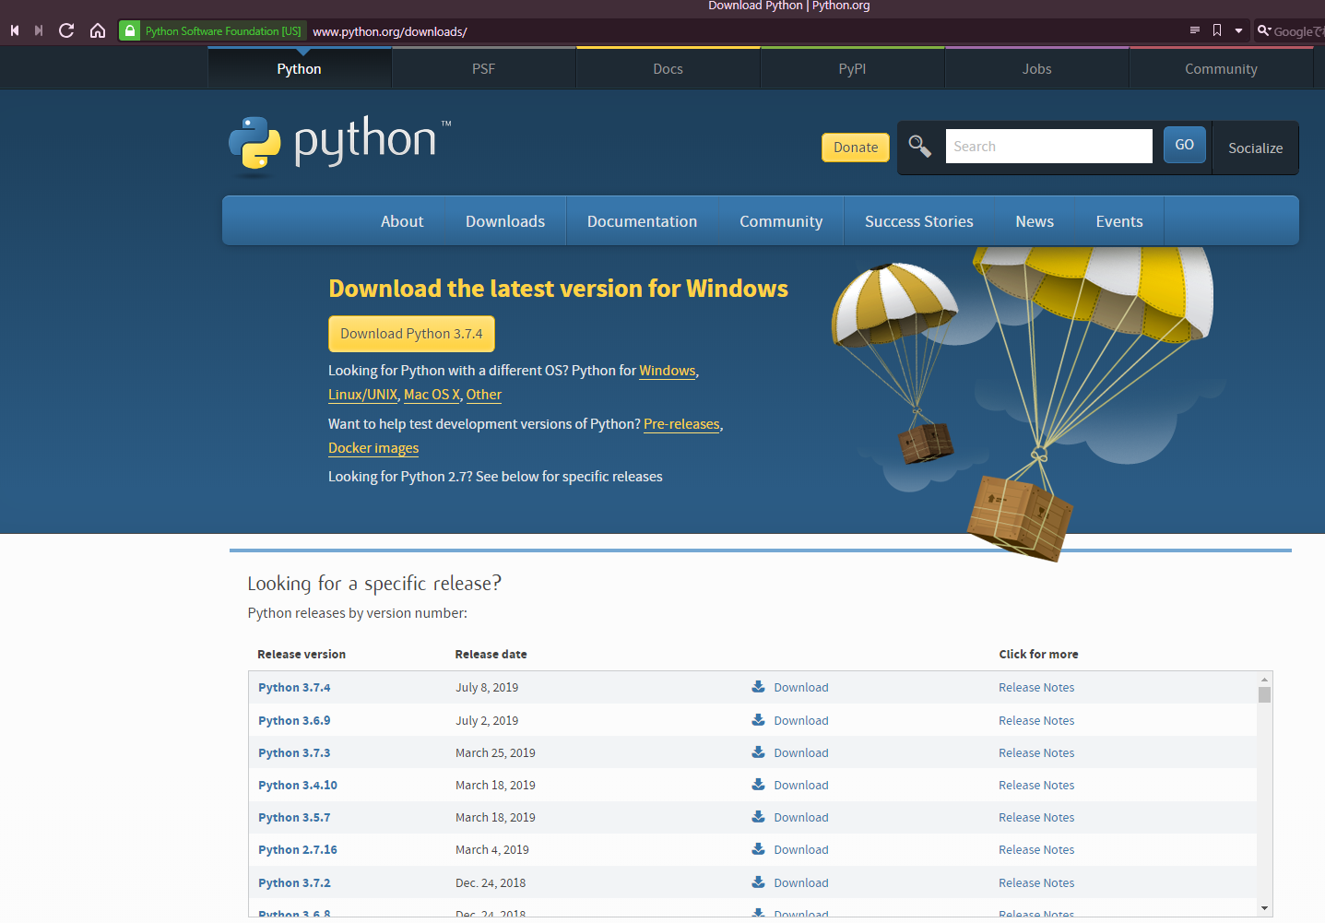Reload the page with the refresh icon

tap(66, 30)
